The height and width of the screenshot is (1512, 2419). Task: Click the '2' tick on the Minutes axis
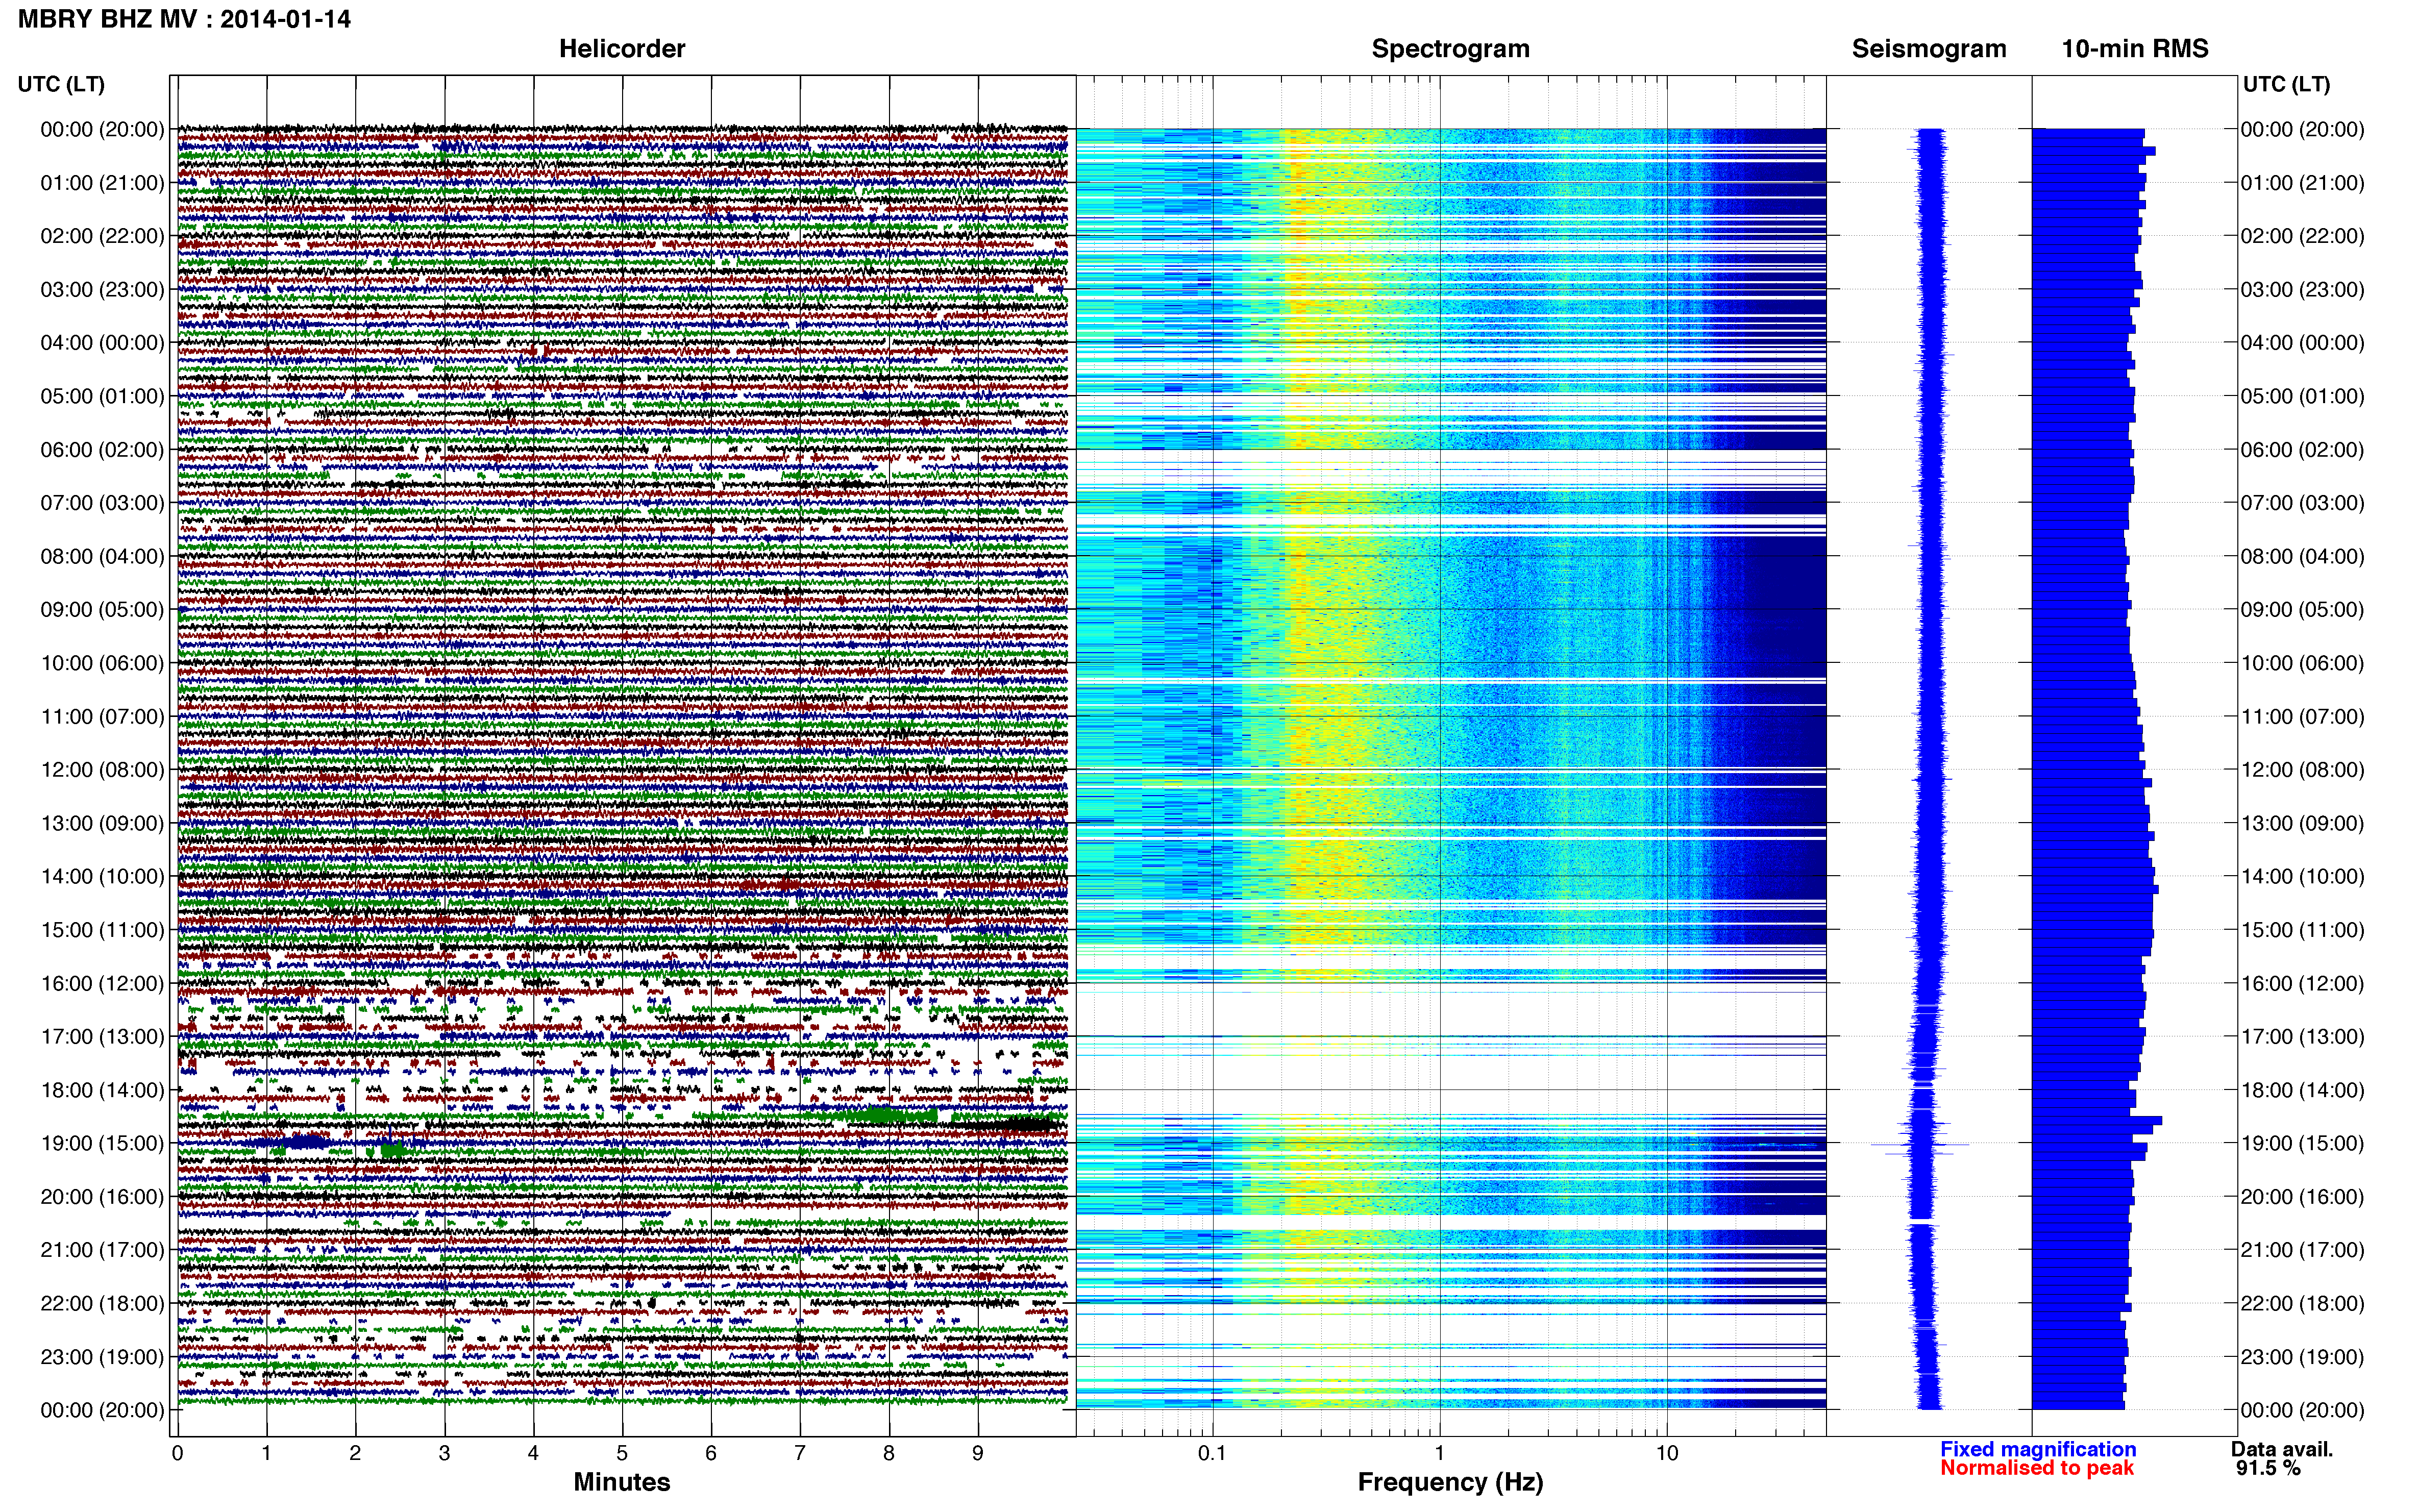pos(355,1454)
